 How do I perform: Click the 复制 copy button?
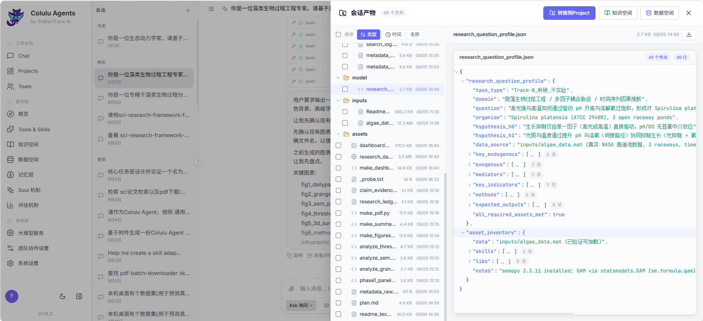pyautogui.click(x=295, y=256)
